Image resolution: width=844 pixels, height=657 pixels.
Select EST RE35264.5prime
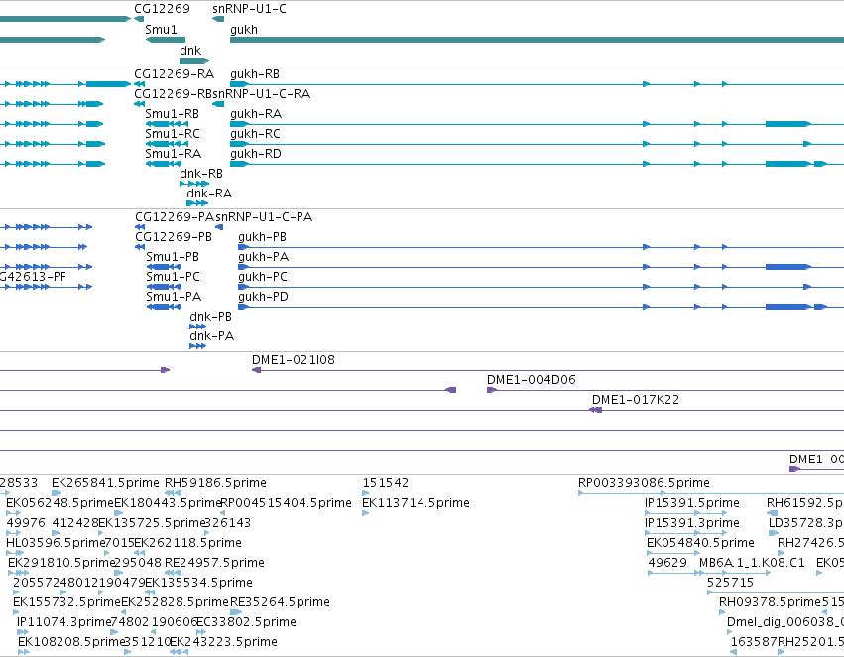point(280,602)
